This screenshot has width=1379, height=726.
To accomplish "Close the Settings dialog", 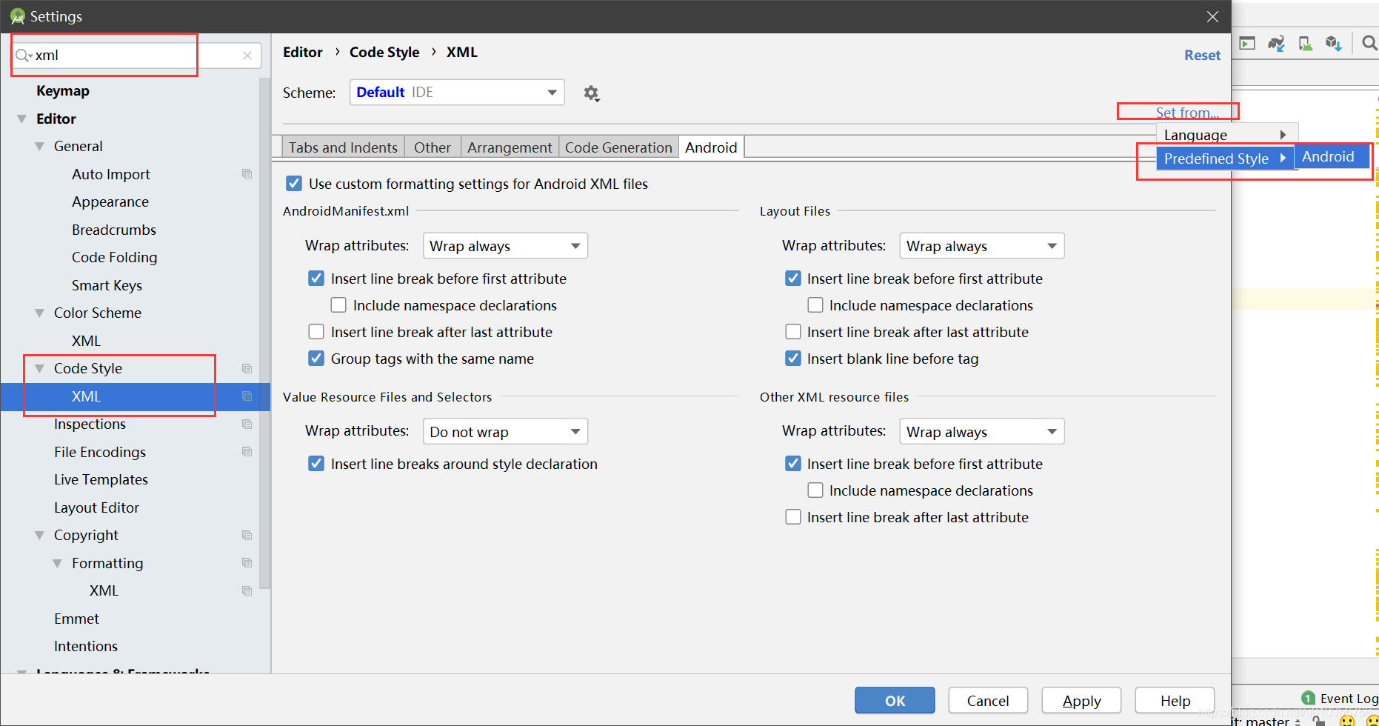I will [x=1212, y=16].
